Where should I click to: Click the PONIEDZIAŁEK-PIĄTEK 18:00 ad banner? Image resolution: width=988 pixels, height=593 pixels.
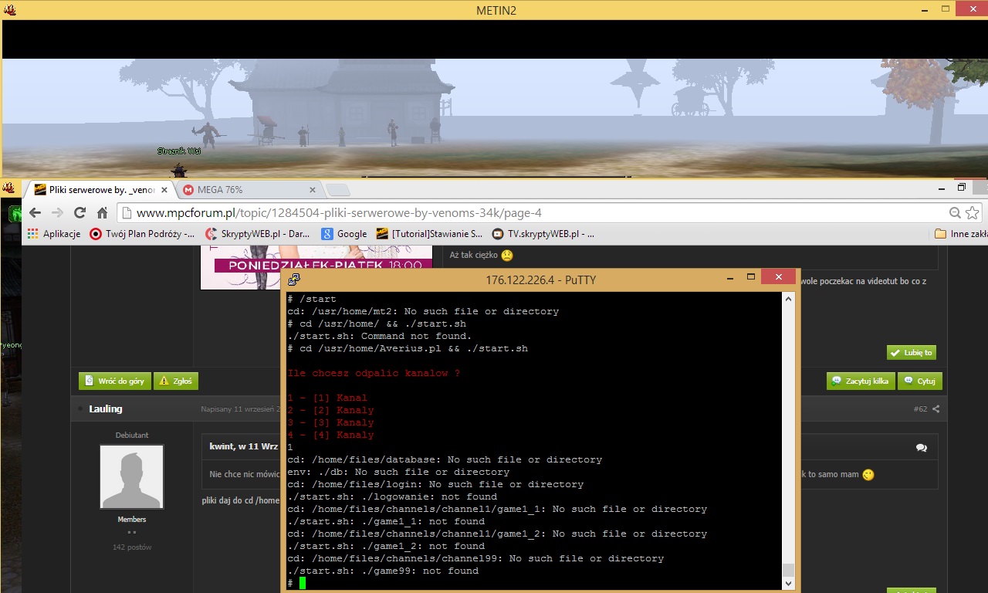click(x=316, y=266)
